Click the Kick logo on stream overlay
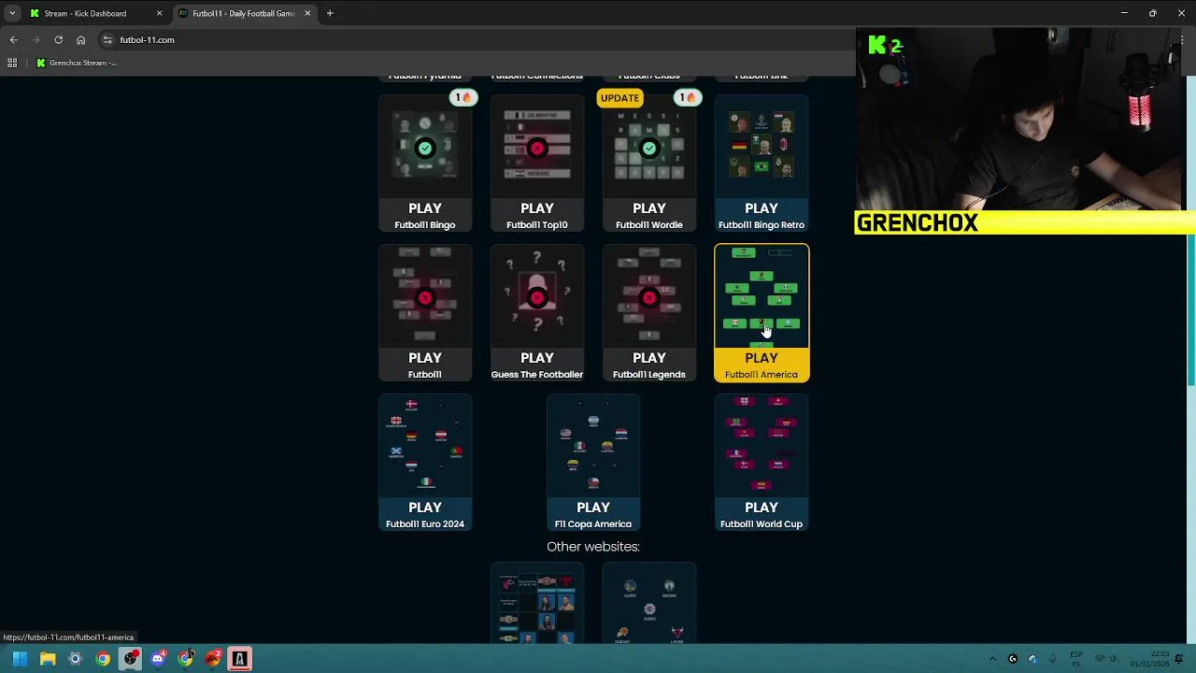Screen dimensions: 1196x673 (x=876, y=45)
